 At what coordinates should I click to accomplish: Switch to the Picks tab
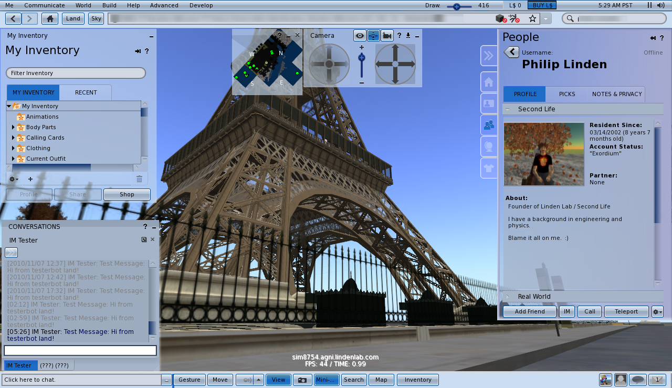567,94
